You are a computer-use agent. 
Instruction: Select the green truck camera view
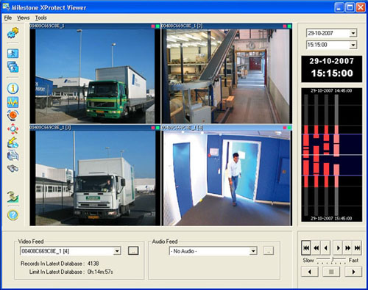tap(95, 76)
